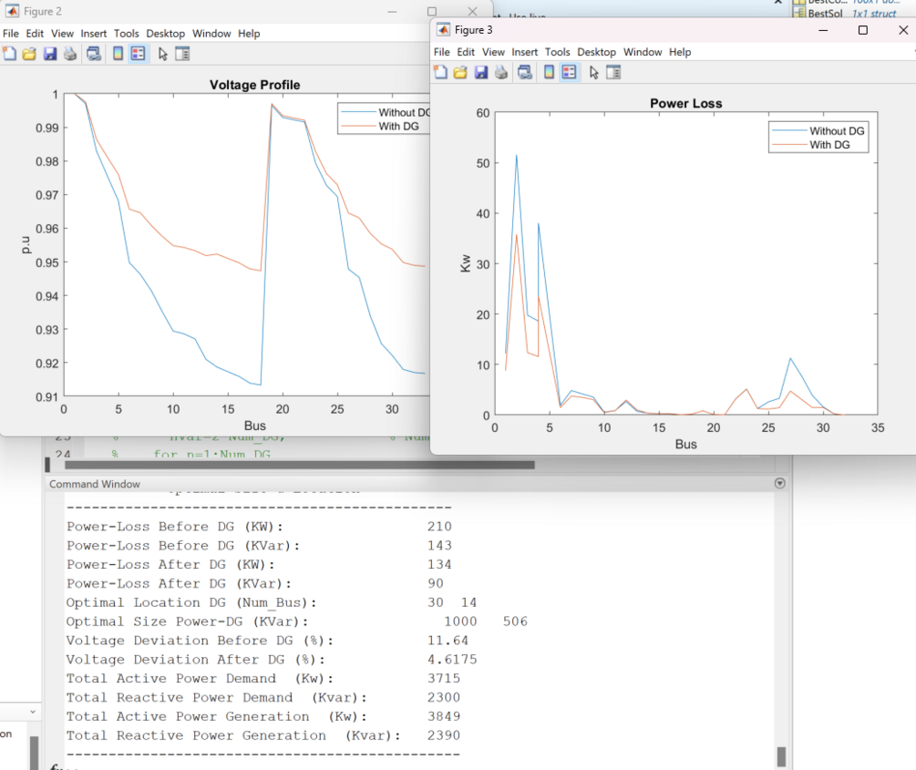This screenshot has height=770, width=916.
Task: Open Property Inspector icon in Figure 2 toolbar
Action: click(x=182, y=55)
